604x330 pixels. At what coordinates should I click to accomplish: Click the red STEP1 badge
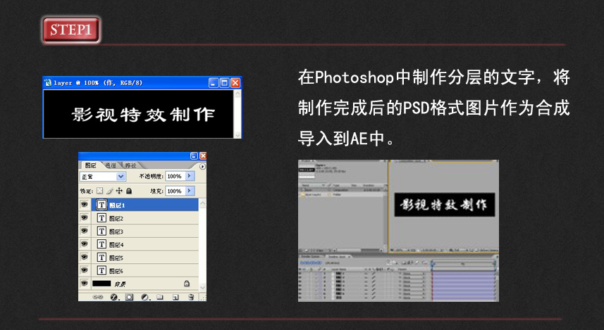(71, 30)
